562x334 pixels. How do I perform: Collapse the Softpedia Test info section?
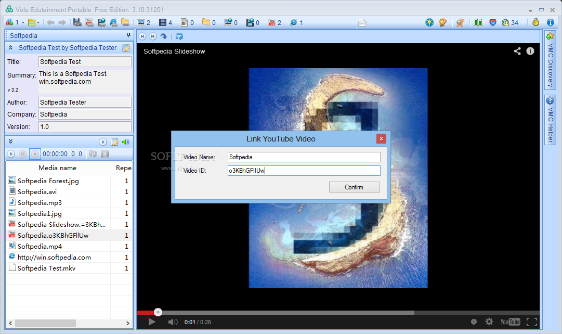(11, 48)
